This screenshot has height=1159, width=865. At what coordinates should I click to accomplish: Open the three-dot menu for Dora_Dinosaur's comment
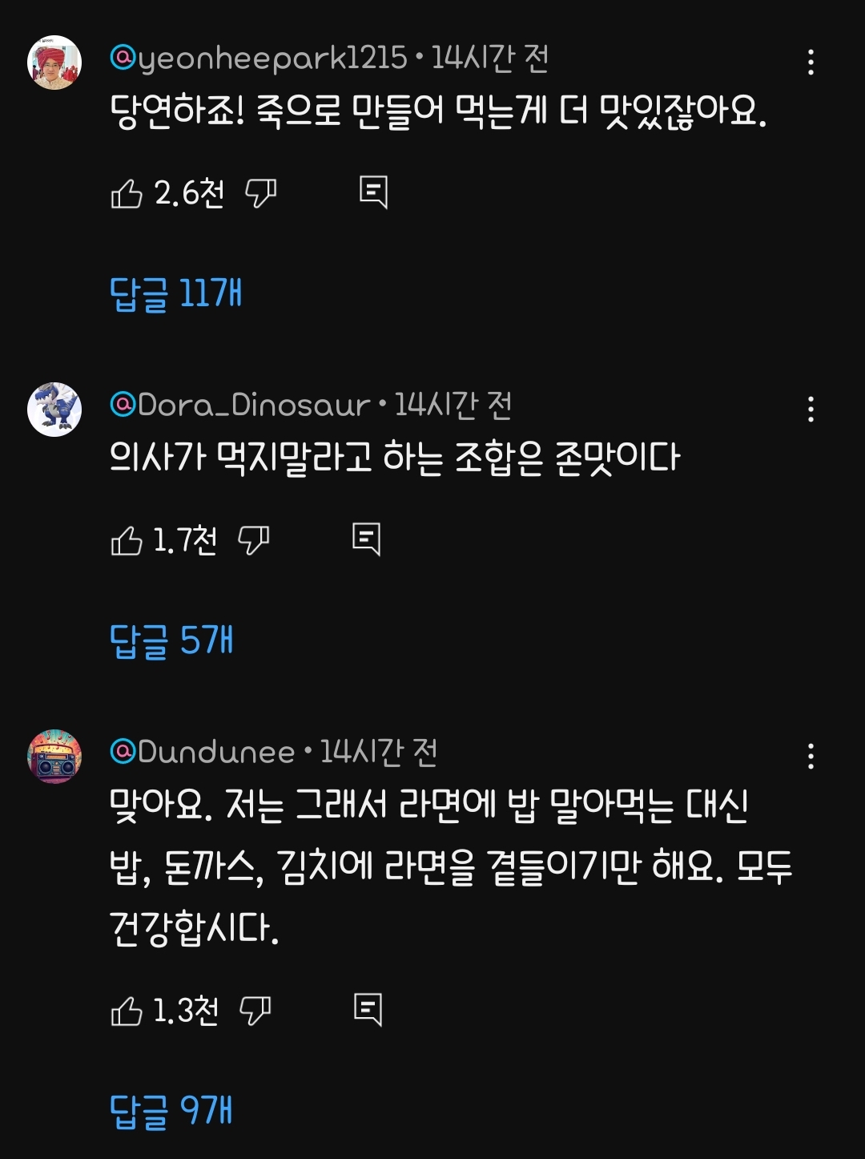811,409
